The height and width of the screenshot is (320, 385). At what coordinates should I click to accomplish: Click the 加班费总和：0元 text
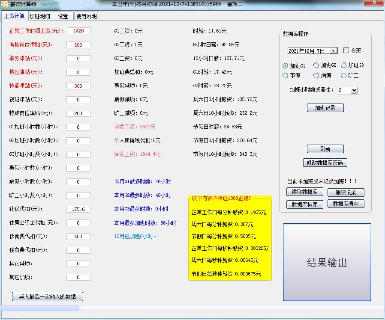click(133, 72)
